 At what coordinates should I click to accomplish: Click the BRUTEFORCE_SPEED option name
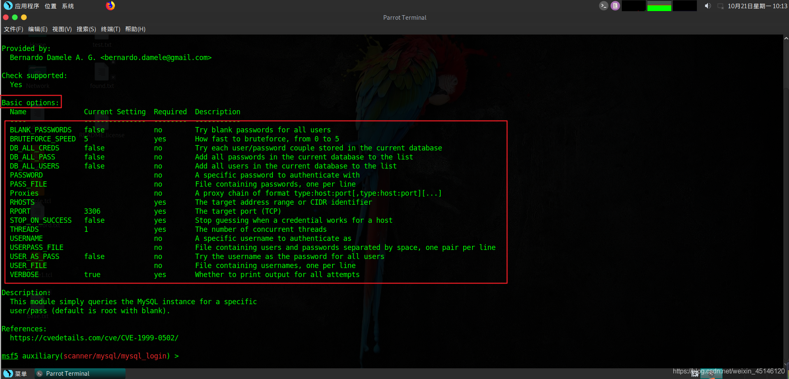pyautogui.click(x=43, y=139)
